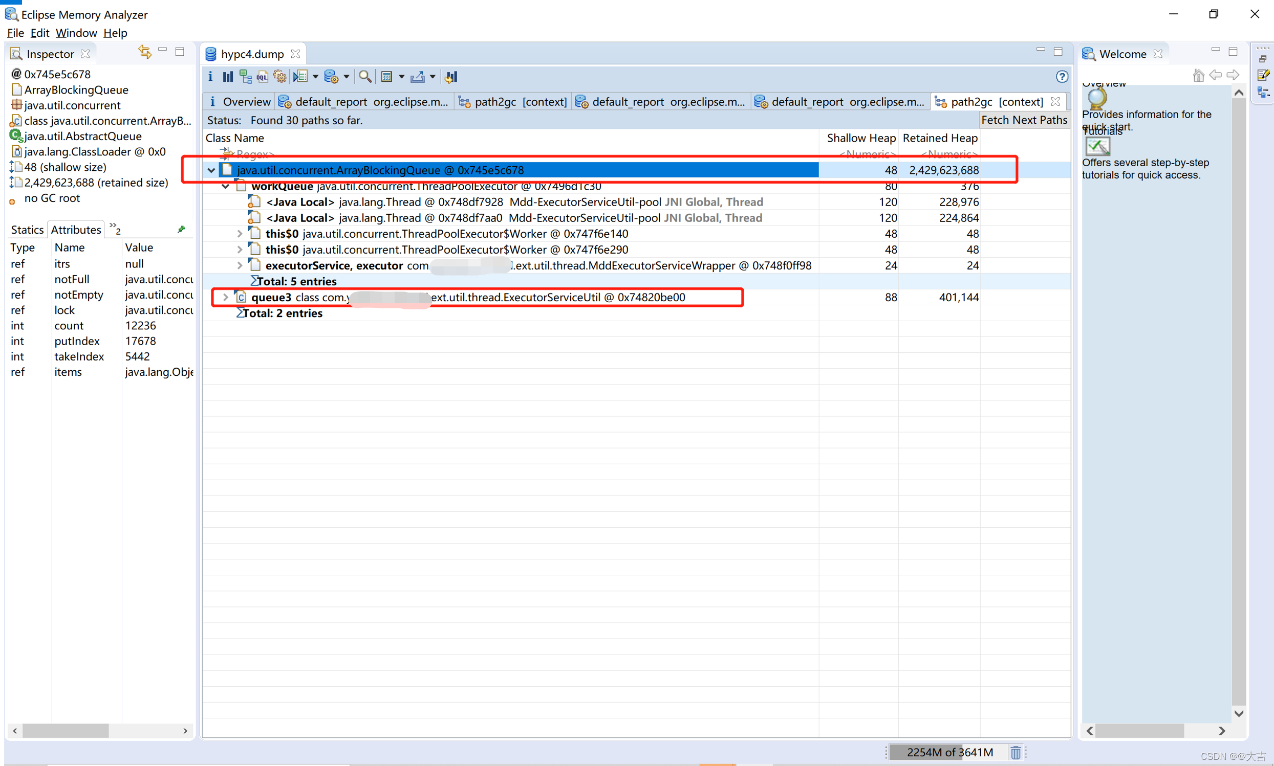Click the path2gc context tab icon
1274x766 pixels.
point(940,102)
